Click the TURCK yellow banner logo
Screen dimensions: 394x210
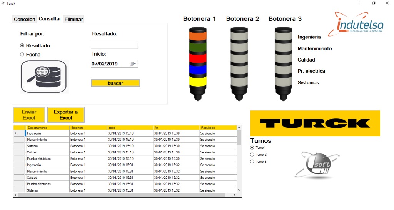point(315,123)
